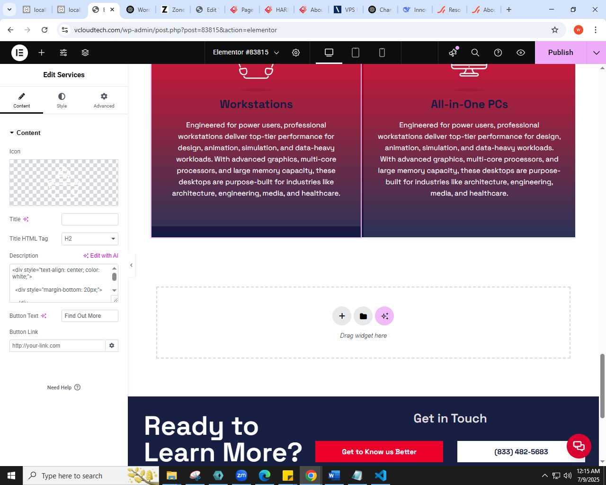
Task: Open Button Link options gear
Action: pos(112,346)
